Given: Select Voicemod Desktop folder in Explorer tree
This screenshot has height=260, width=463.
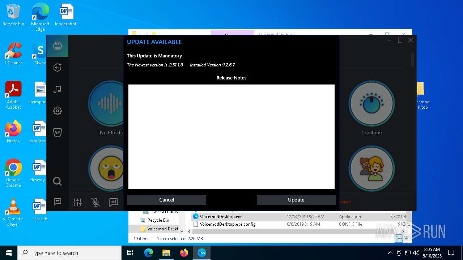Looking at the screenshot, I should point(159,229).
